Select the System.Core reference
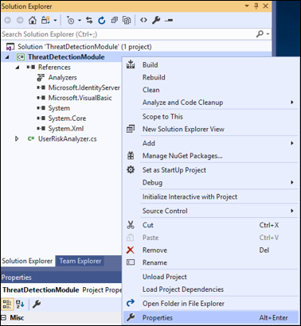This screenshot has width=301, height=326. coord(67,118)
